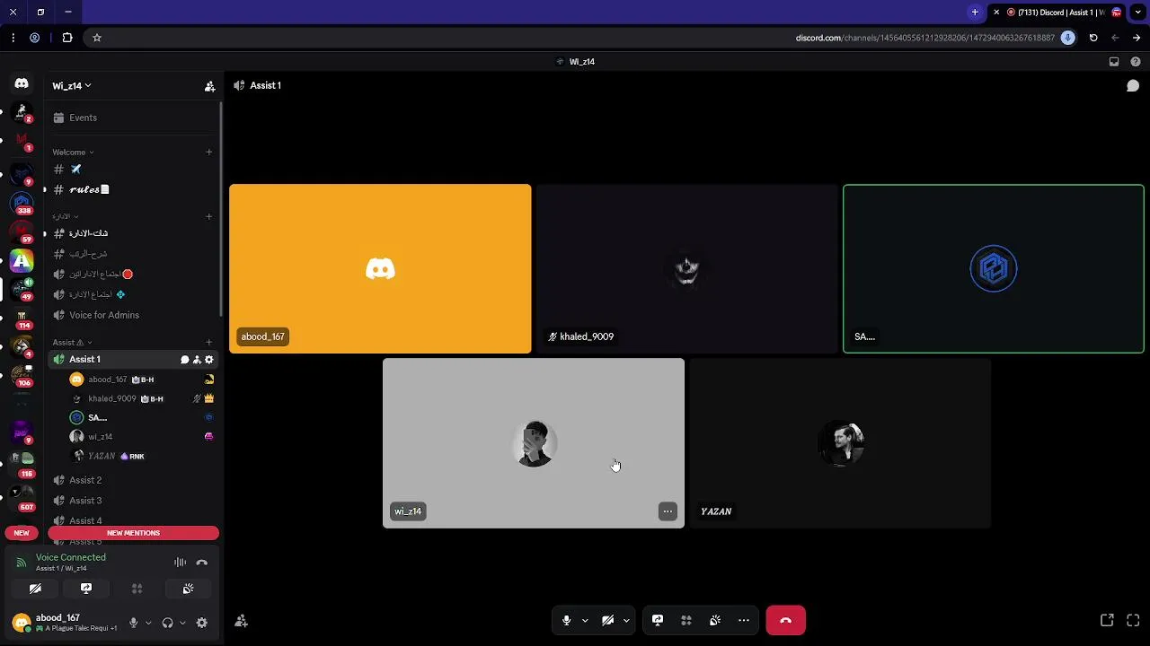Jump to NEW MENTIONS banner
1150x646 pixels.
coord(133,533)
